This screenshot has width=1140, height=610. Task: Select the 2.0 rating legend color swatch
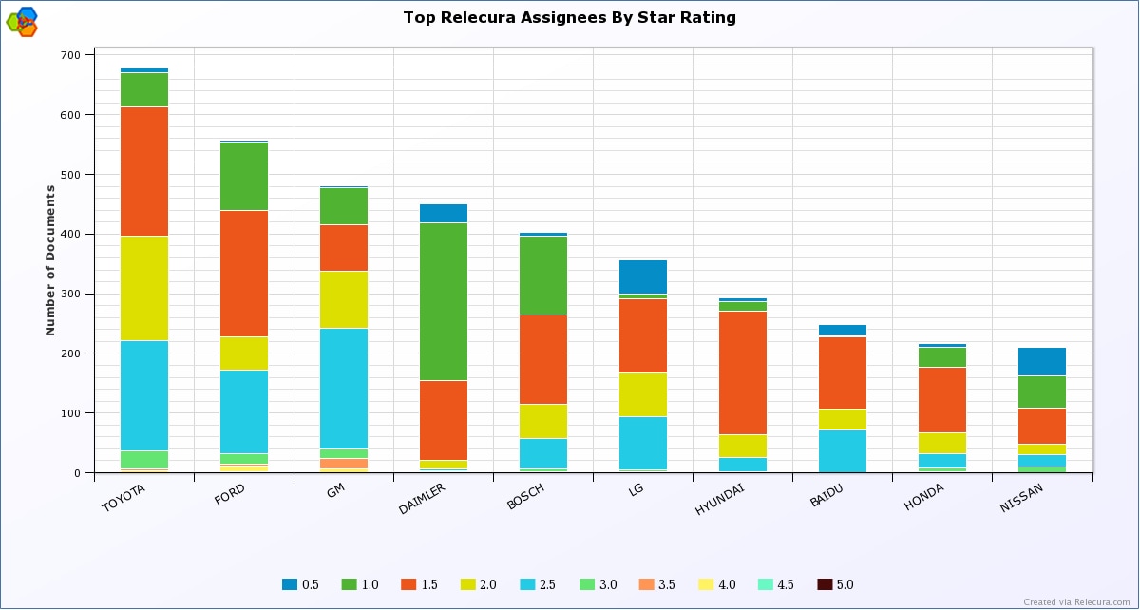tap(468, 584)
